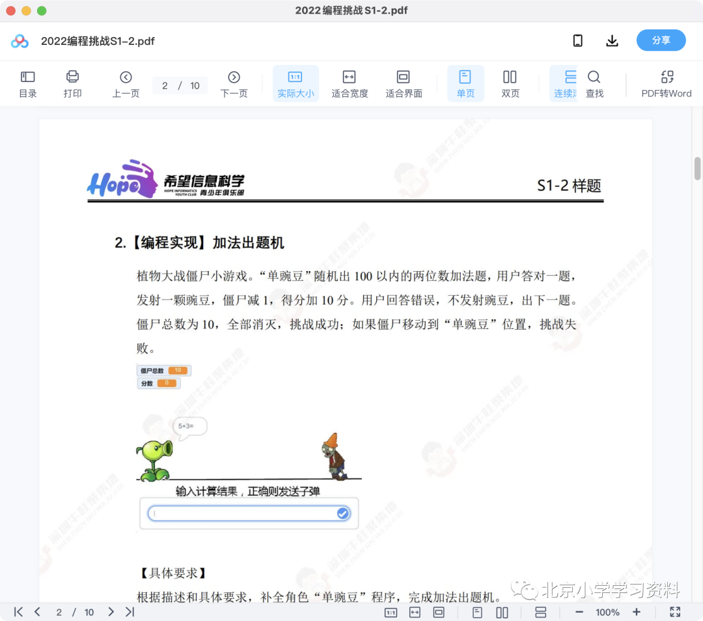This screenshot has height=621, width=703.
Task: Select 适合宽度 fit width view
Action: pyautogui.click(x=350, y=84)
